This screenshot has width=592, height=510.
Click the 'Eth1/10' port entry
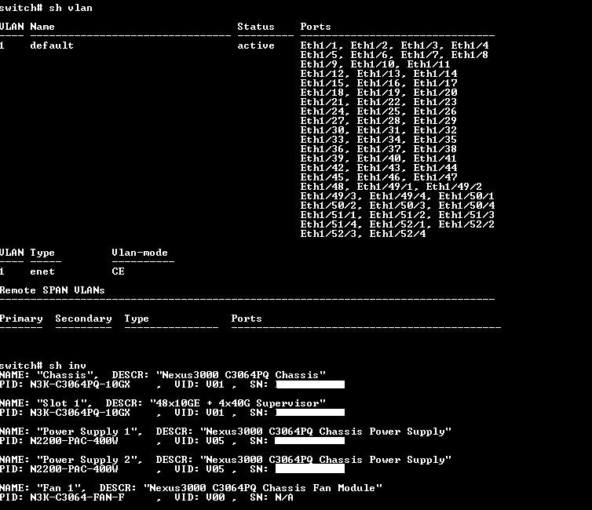click(372, 64)
